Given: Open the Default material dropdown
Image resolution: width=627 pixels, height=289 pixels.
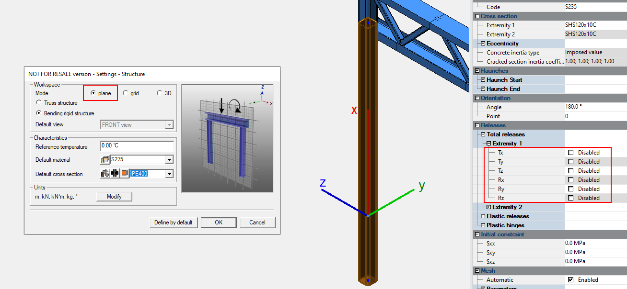Looking at the screenshot, I should click(169, 160).
